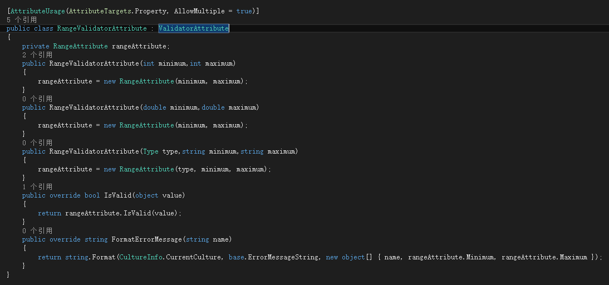Click the int minimum constructor signature

(x=129, y=63)
